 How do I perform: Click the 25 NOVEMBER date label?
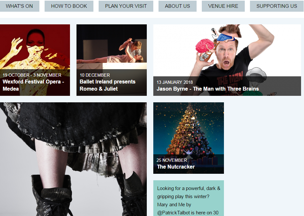(172, 160)
